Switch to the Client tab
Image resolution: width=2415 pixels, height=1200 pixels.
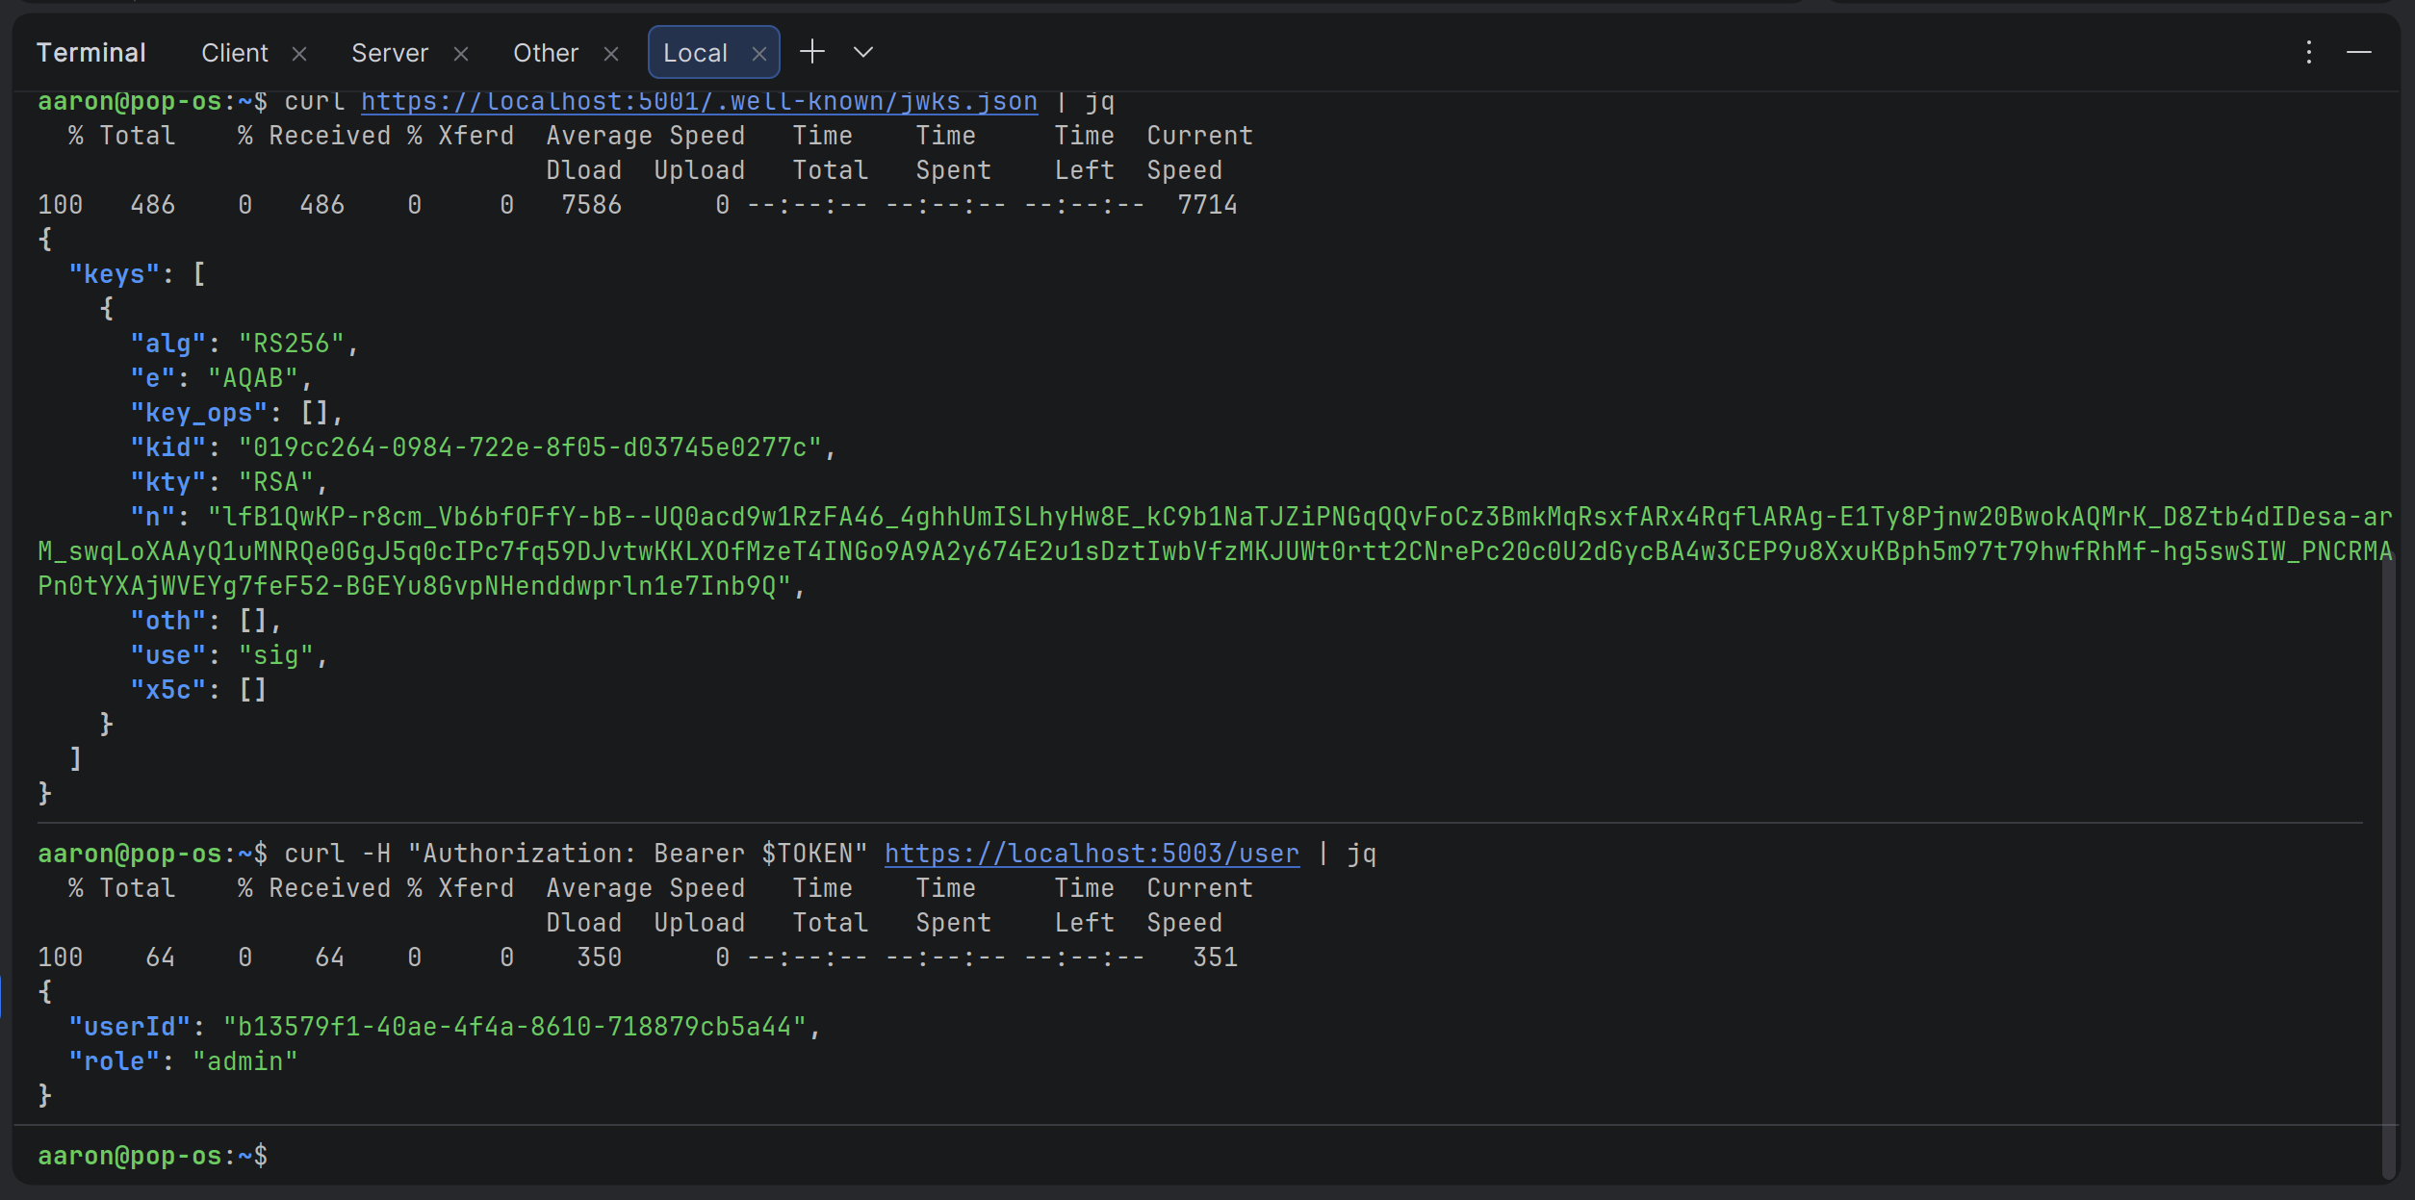[234, 53]
